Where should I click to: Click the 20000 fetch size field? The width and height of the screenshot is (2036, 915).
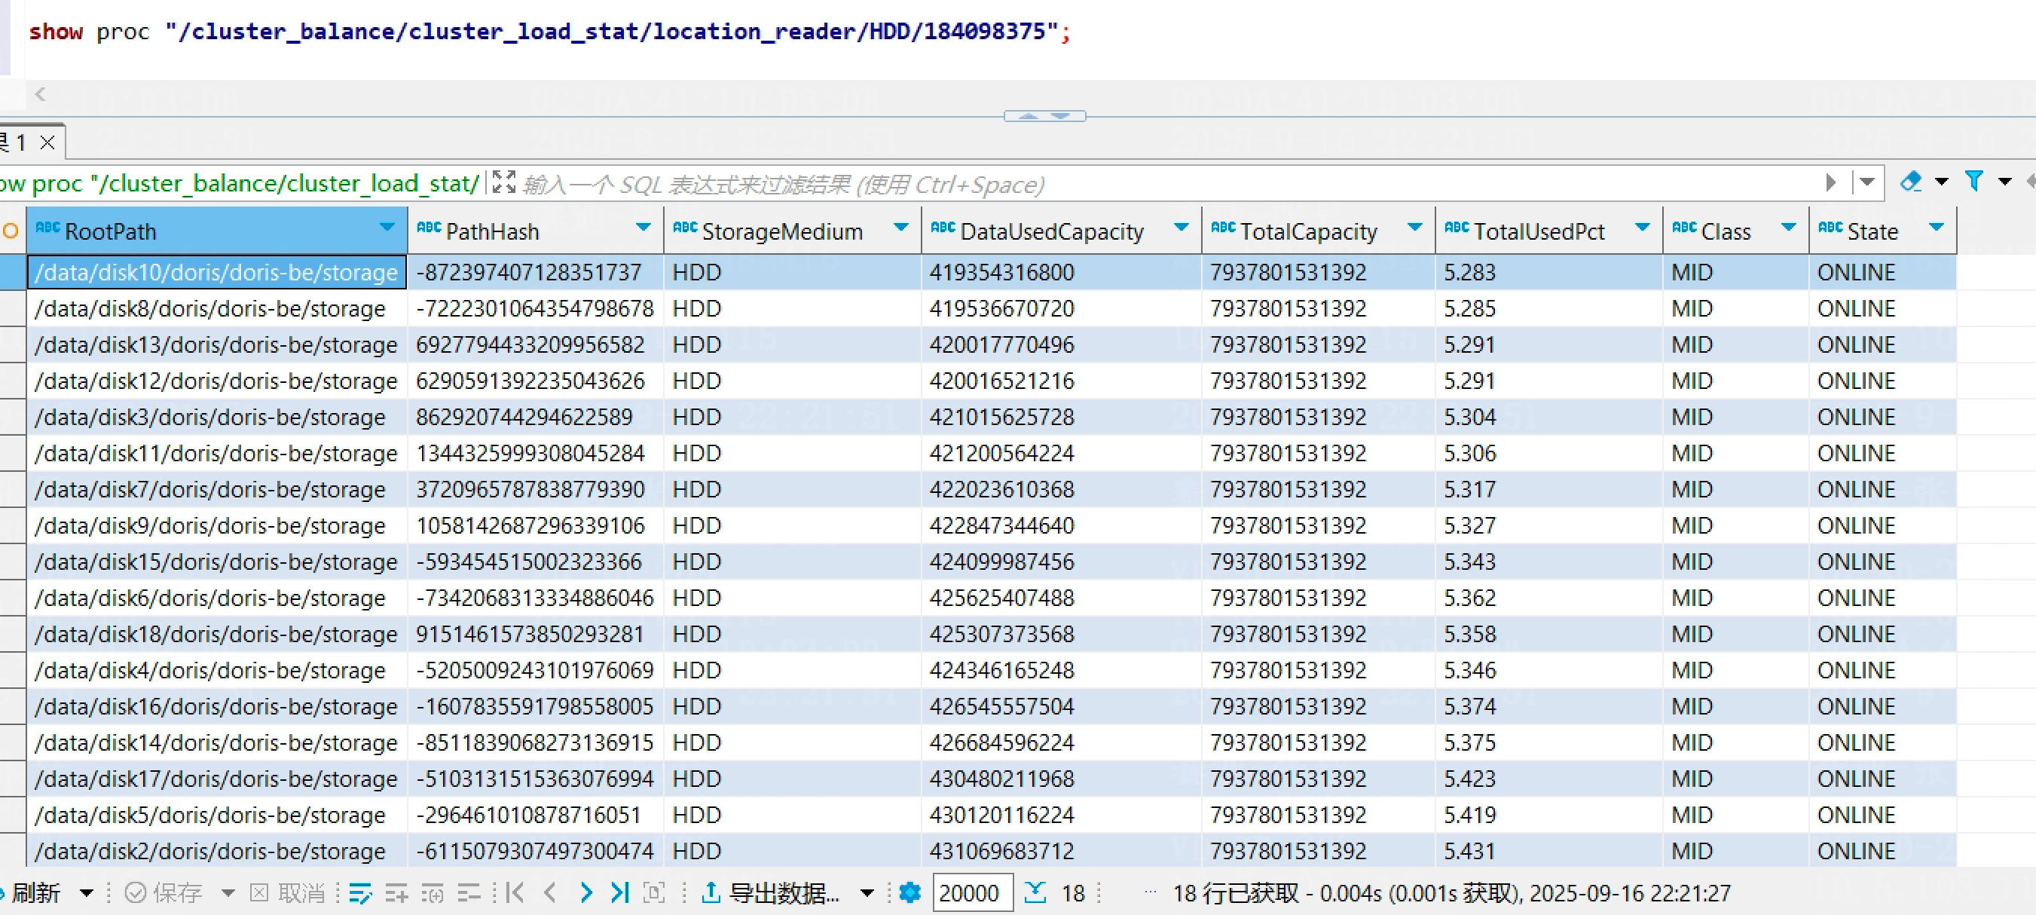pos(971,894)
